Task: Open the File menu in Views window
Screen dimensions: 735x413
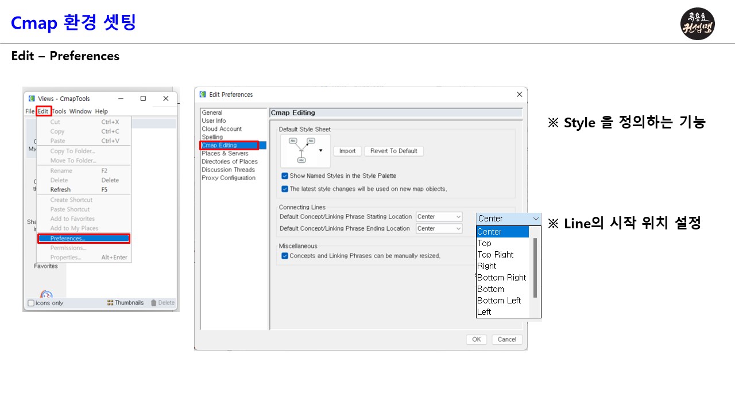Action: (x=29, y=111)
